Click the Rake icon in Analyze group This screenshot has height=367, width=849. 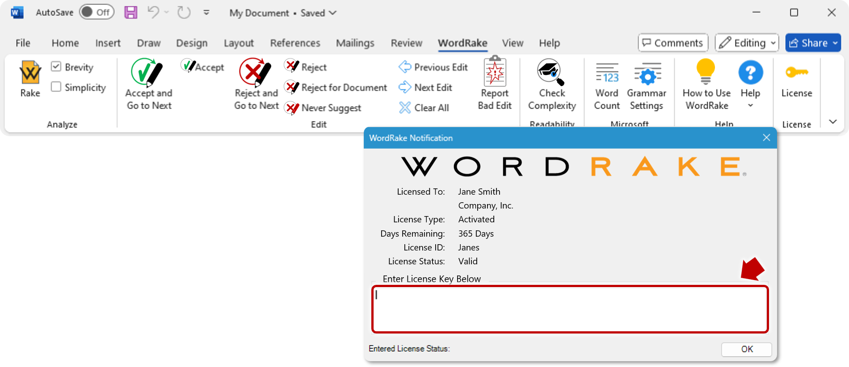click(30, 73)
